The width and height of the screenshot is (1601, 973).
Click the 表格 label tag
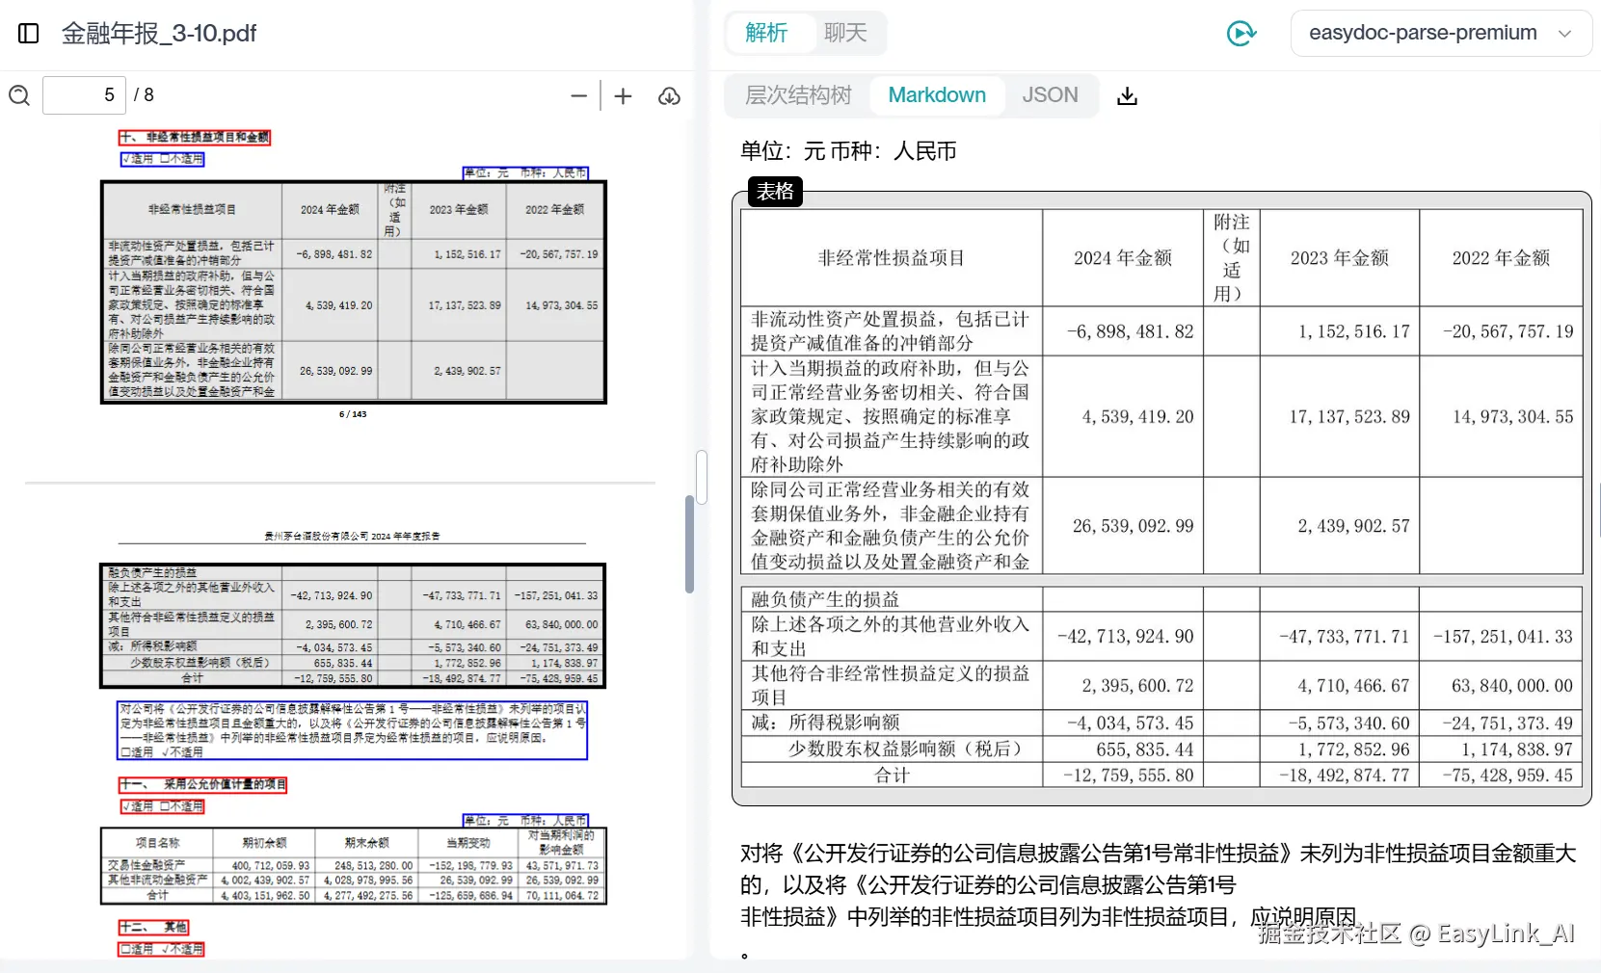(775, 192)
